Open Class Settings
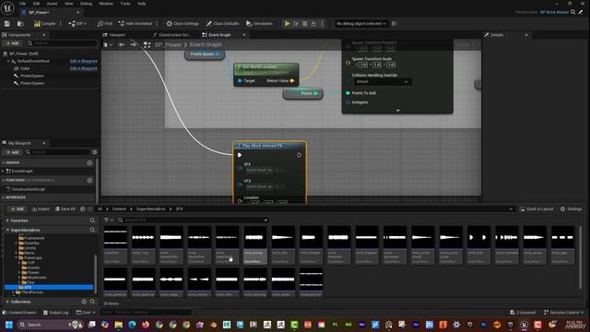590x332 pixels. point(183,24)
